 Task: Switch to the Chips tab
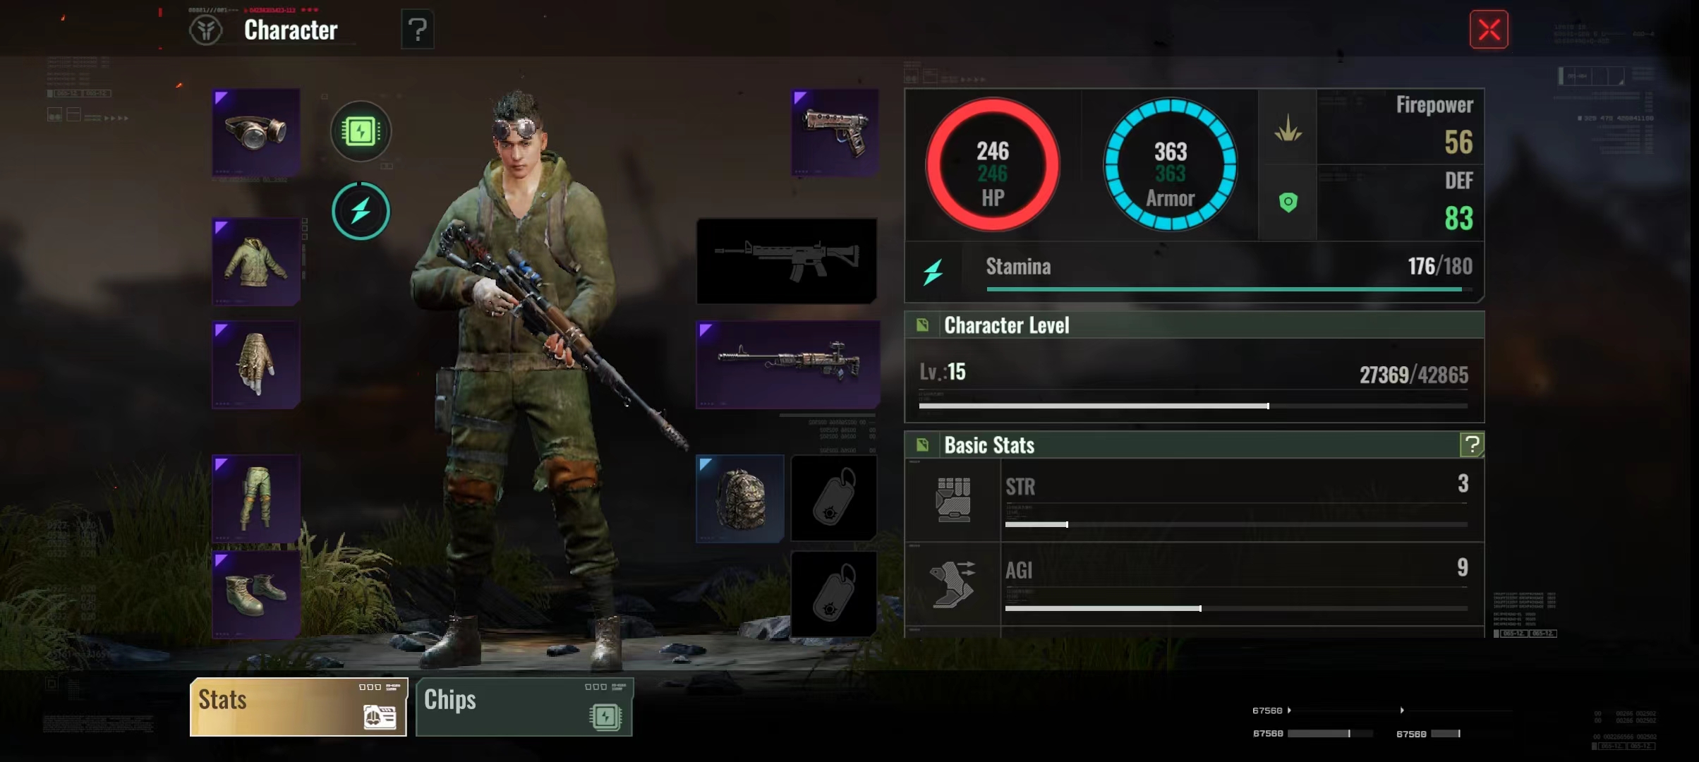point(524,707)
